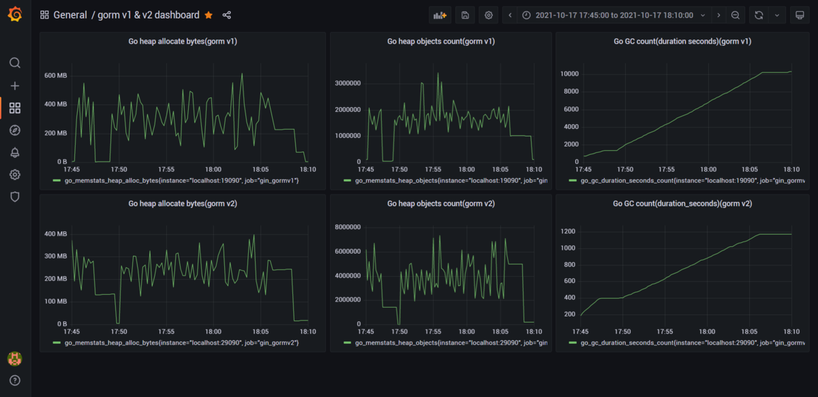The image size is (818, 397).
Task: Open the Go heap objects count(gorm v1) panel menu
Action: (441, 42)
